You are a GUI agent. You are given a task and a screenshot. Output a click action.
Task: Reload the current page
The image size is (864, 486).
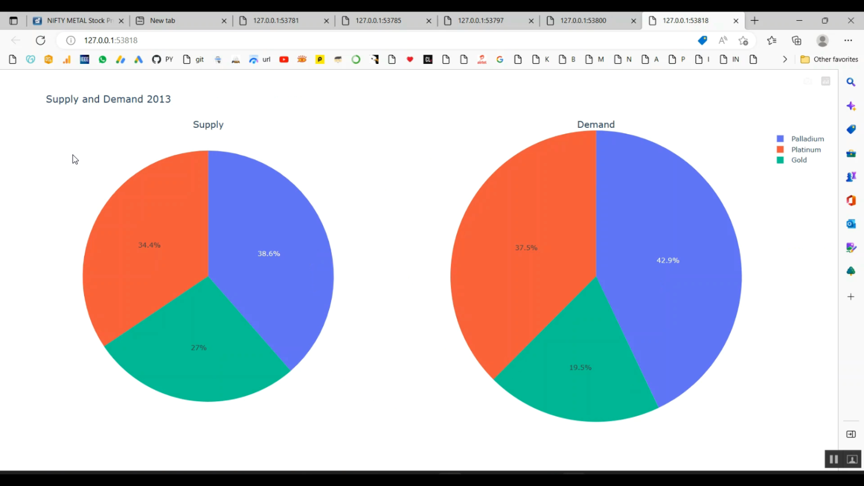point(40,40)
